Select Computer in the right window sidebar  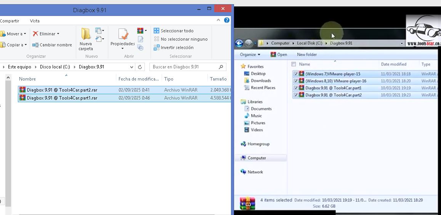pos(253,158)
